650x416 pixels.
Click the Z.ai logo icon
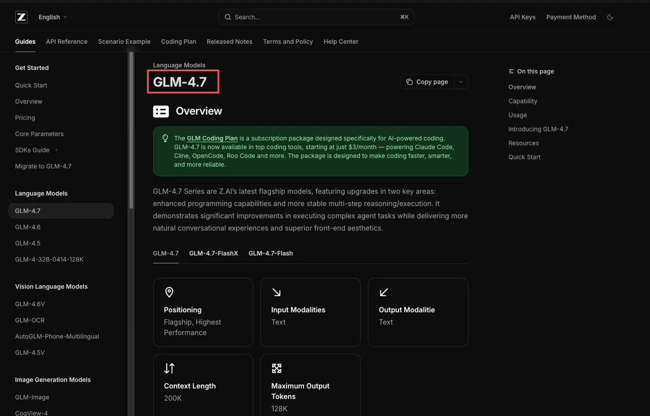21,17
